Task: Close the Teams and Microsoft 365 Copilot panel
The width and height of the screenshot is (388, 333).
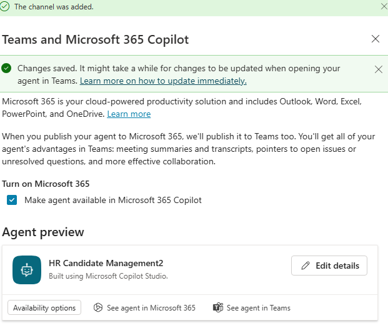Action: click(x=376, y=39)
